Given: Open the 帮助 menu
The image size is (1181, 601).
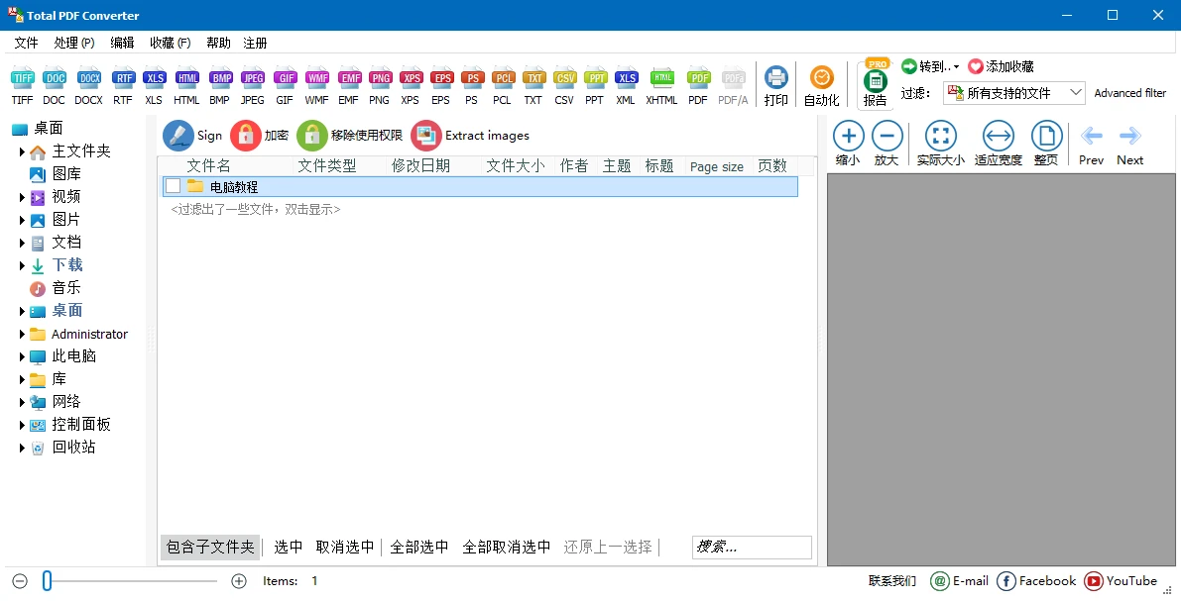Looking at the screenshot, I should coord(218,43).
